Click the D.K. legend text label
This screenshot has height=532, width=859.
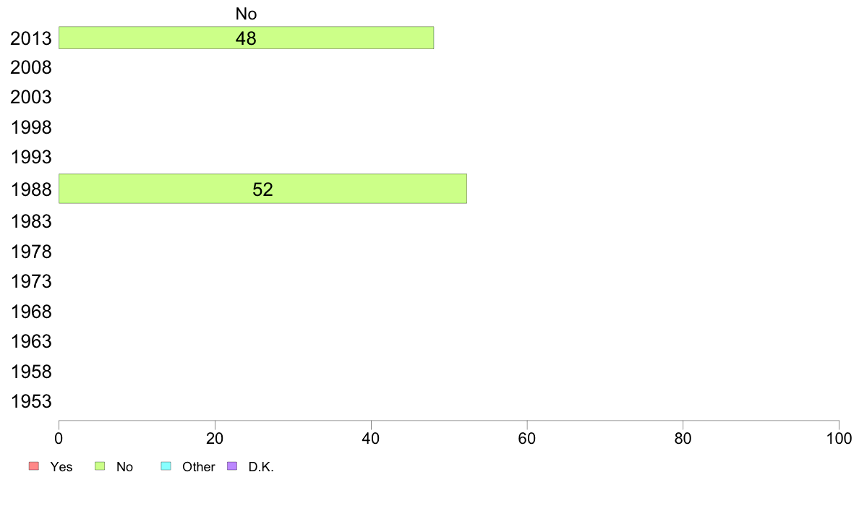(x=261, y=467)
